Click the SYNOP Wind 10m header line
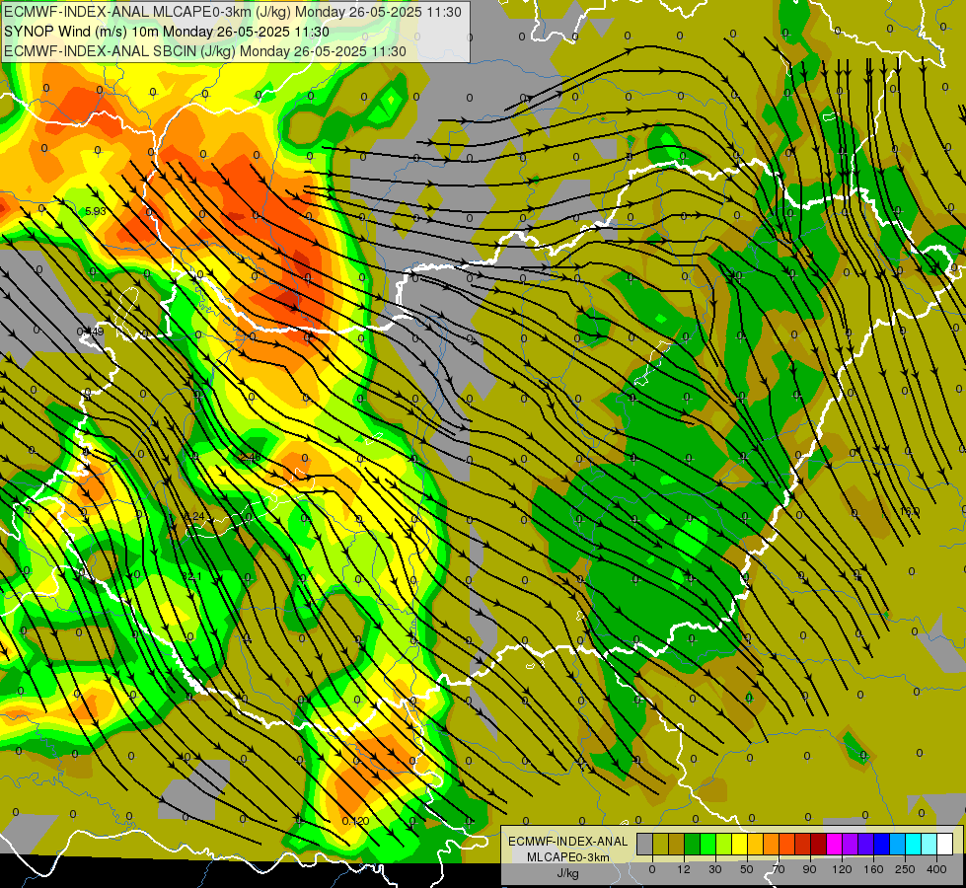The height and width of the screenshot is (888, 966). [167, 32]
